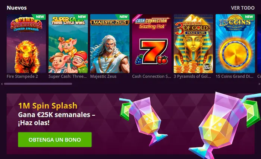This screenshot has height=159, width=261.
Task: Click the right scroll arrow of carousel
Action: [x=260, y=84]
